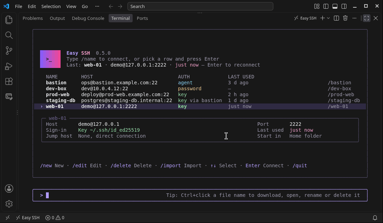
Task: Switch to the Output tab
Action: coord(57,18)
